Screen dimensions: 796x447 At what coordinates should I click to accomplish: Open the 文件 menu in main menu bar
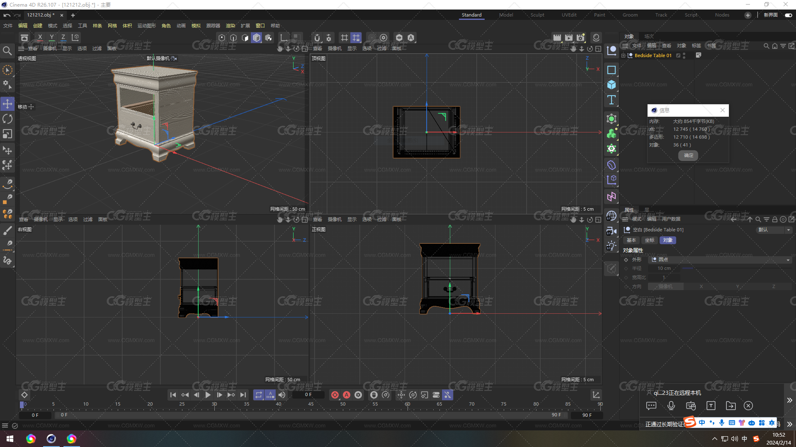(x=8, y=26)
